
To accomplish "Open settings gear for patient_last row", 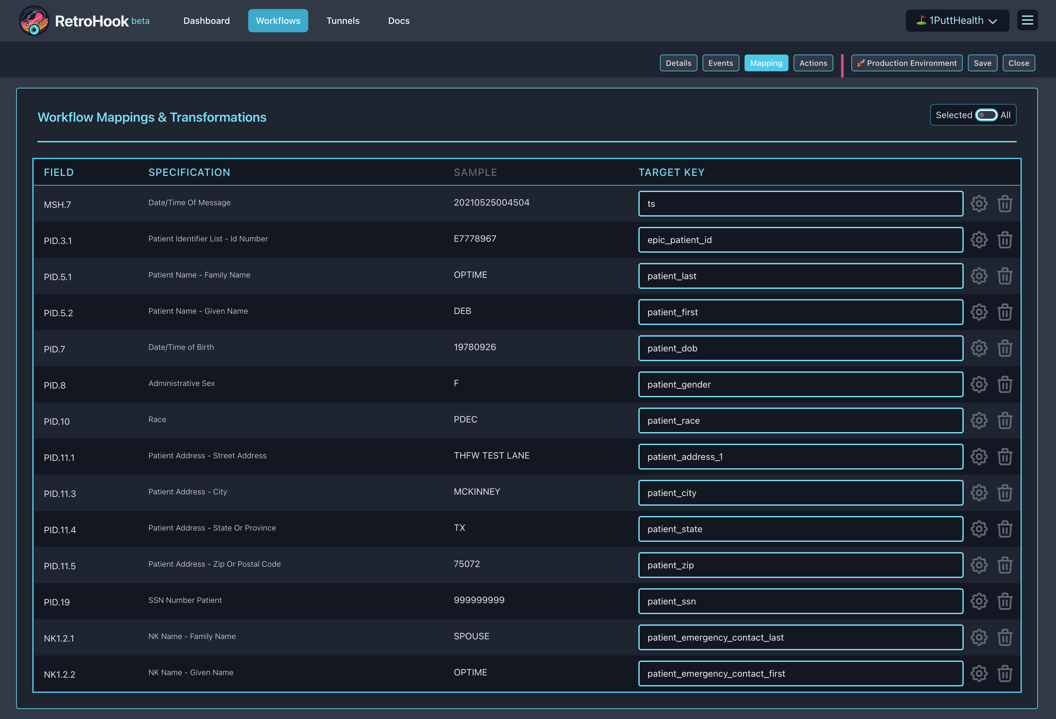I will pos(979,276).
